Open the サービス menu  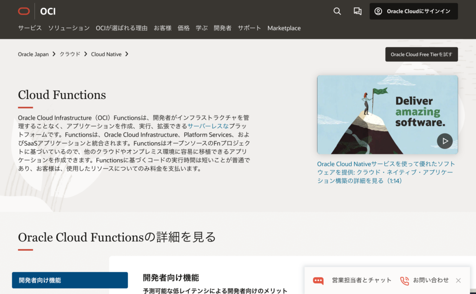[x=30, y=28]
